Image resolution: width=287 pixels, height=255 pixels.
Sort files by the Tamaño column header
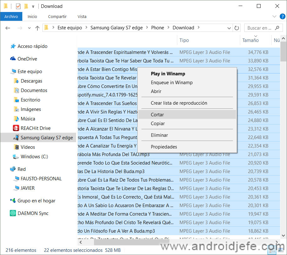point(250,40)
